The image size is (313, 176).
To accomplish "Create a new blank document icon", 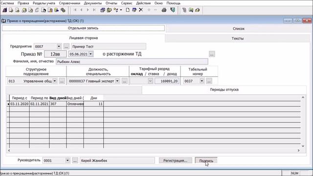I will [x=128, y=10].
